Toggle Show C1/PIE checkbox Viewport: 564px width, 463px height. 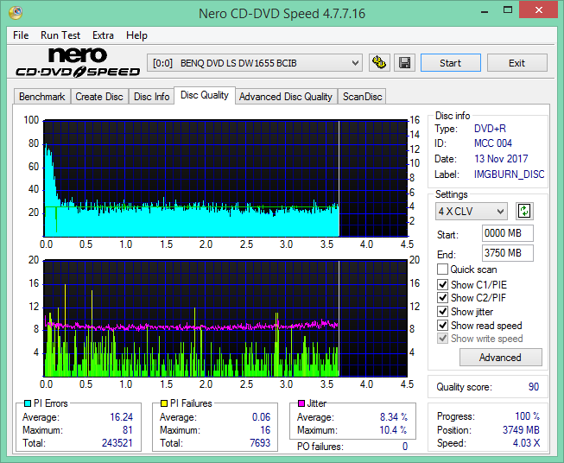pyautogui.click(x=442, y=284)
